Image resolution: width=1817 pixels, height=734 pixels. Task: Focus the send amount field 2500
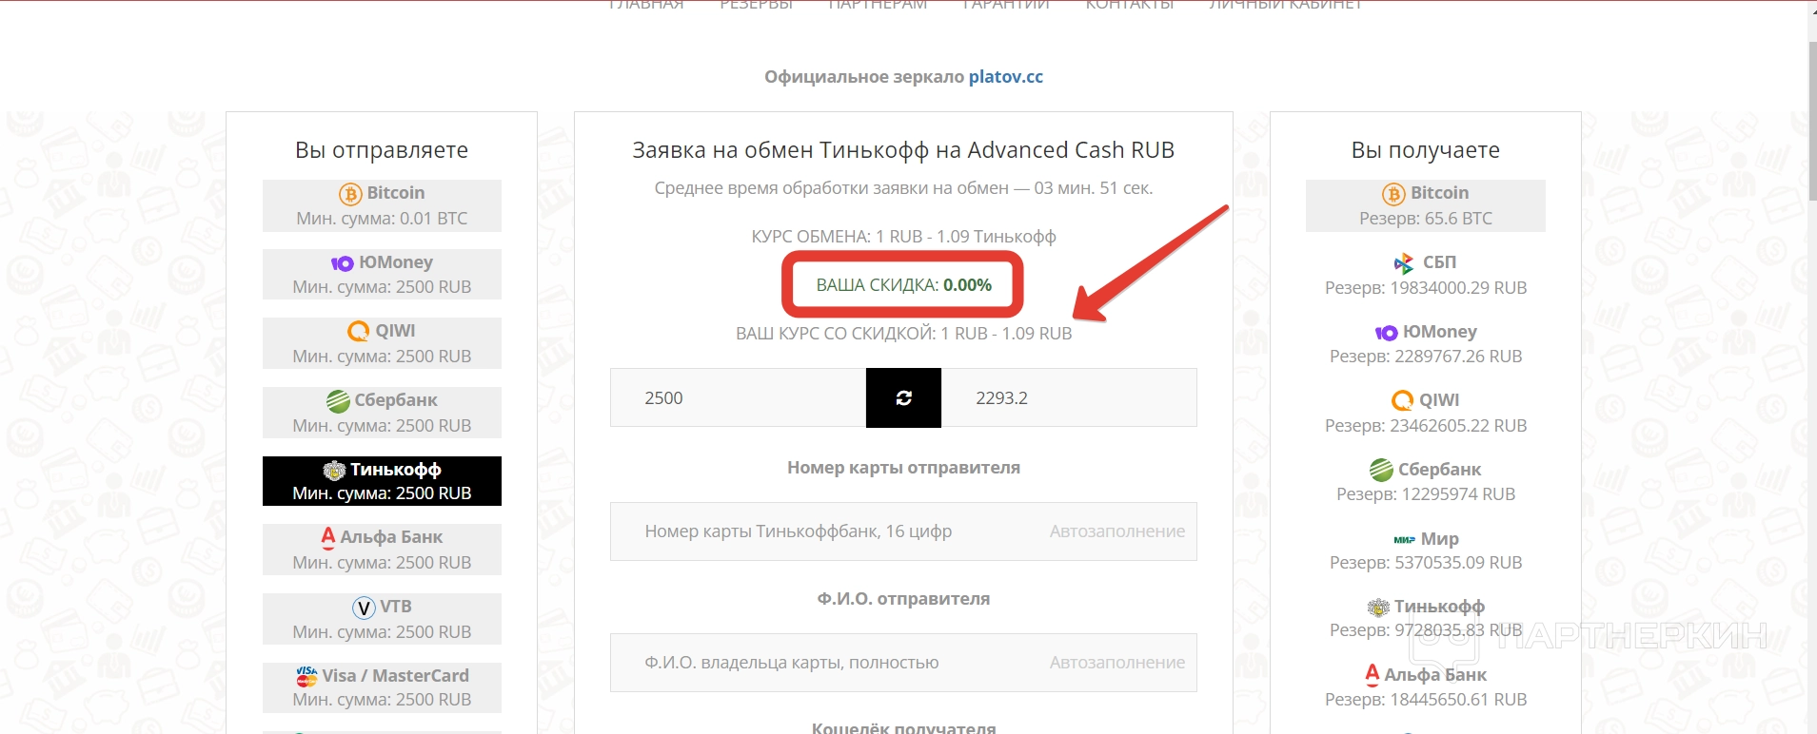[x=738, y=398]
